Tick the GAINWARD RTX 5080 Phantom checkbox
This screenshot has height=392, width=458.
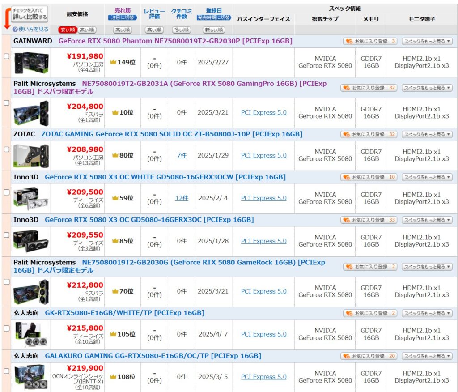(x=6, y=56)
